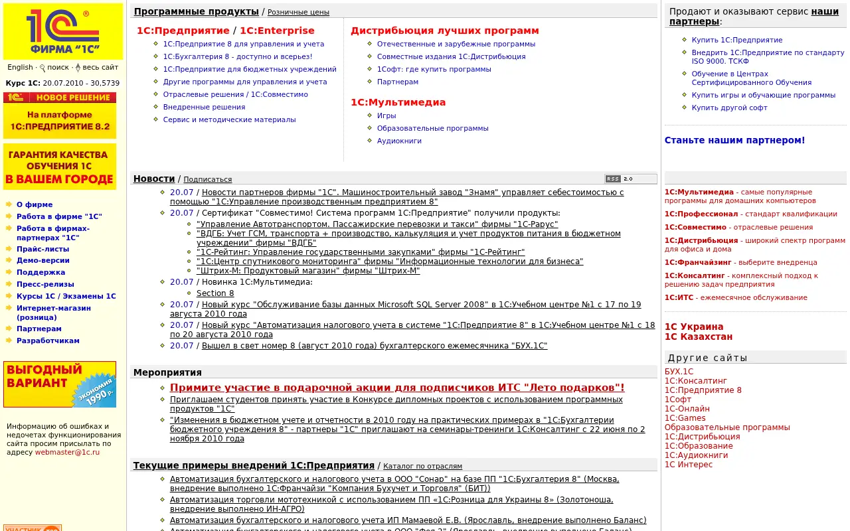Open Сервис и методические материалы
This screenshot has height=531, width=850.
(230, 119)
